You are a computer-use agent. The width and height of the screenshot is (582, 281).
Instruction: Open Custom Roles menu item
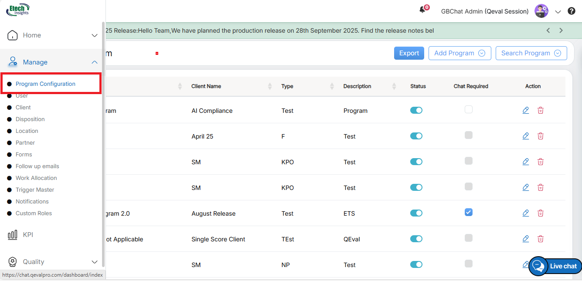(x=34, y=213)
